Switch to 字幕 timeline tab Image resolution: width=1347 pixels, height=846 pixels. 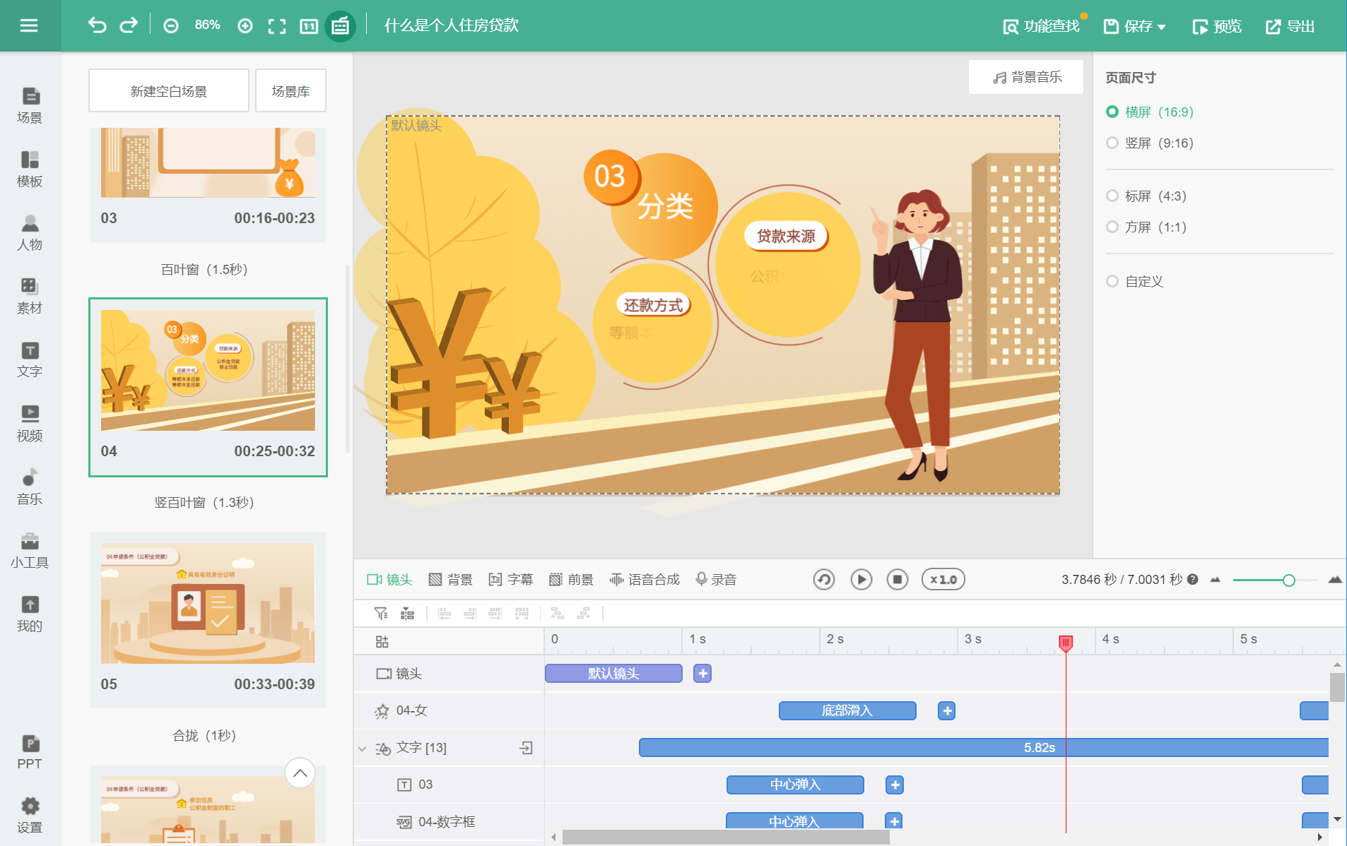tap(511, 580)
